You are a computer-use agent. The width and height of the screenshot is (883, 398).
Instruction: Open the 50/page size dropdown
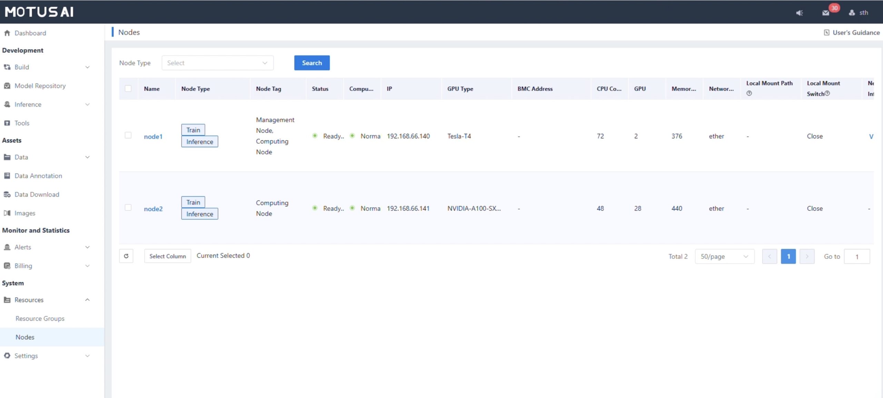click(x=724, y=256)
